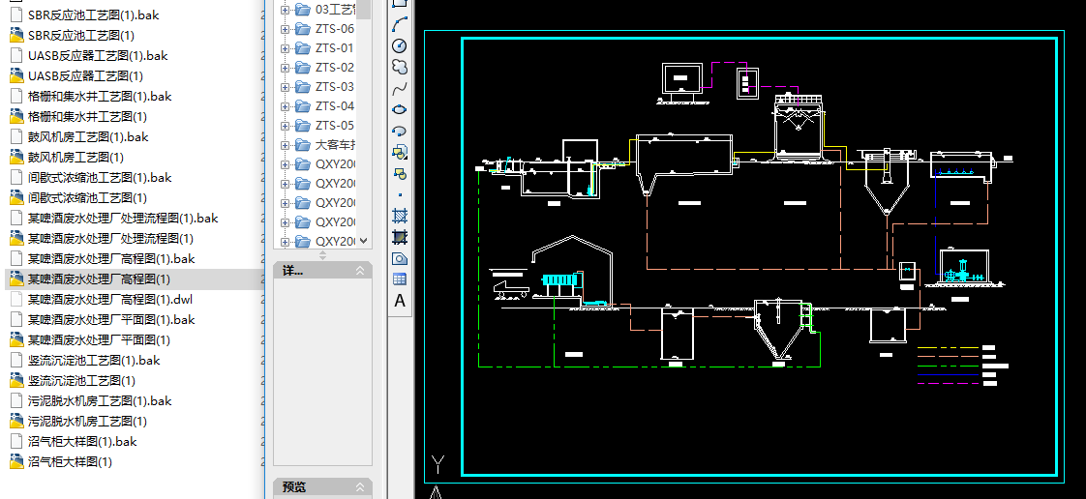Click the Table tool icon
Viewport: 1086px width, 499px height.
point(400,279)
